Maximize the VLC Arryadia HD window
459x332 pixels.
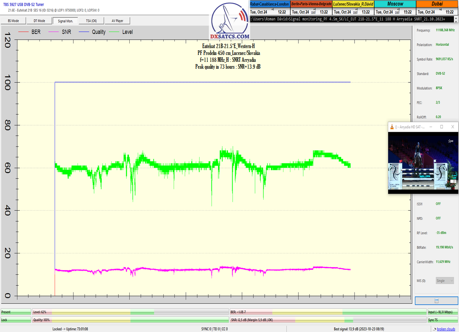tap(441, 127)
